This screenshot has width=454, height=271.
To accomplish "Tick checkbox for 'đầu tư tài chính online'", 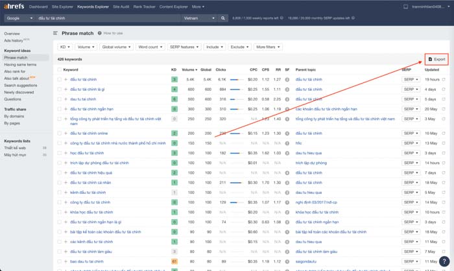I will click(x=60, y=133).
